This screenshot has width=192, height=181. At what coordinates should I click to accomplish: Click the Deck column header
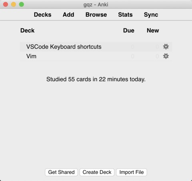pyautogui.click(x=28, y=30)
